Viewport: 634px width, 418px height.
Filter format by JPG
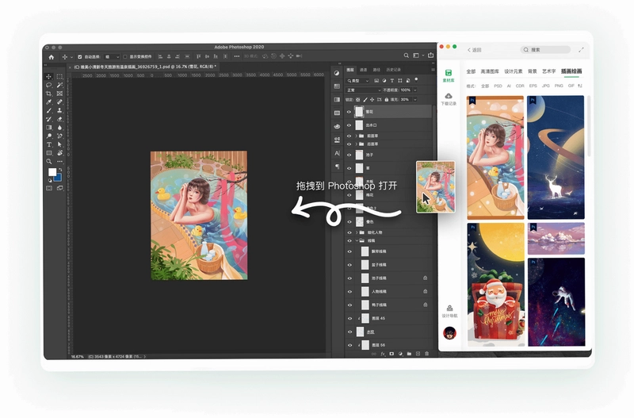click(546, 86)
